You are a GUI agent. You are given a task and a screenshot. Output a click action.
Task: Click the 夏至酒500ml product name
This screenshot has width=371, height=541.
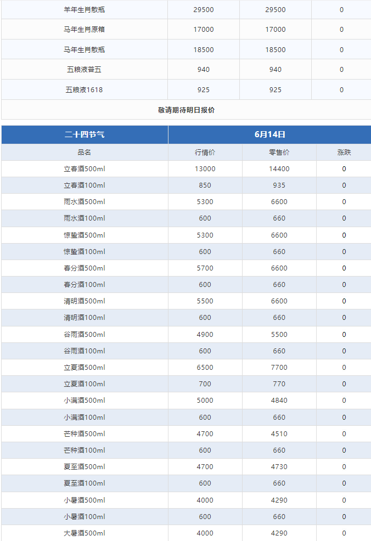coord(84,466)
